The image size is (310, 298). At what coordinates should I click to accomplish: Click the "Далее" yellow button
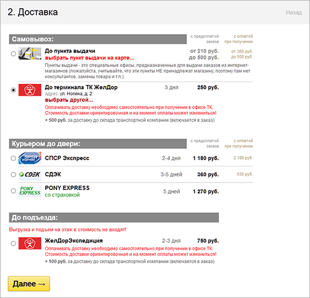point(29,284)
